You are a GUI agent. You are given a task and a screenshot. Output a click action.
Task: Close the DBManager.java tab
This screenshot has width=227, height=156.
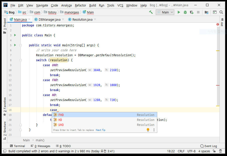coord(63,19)
